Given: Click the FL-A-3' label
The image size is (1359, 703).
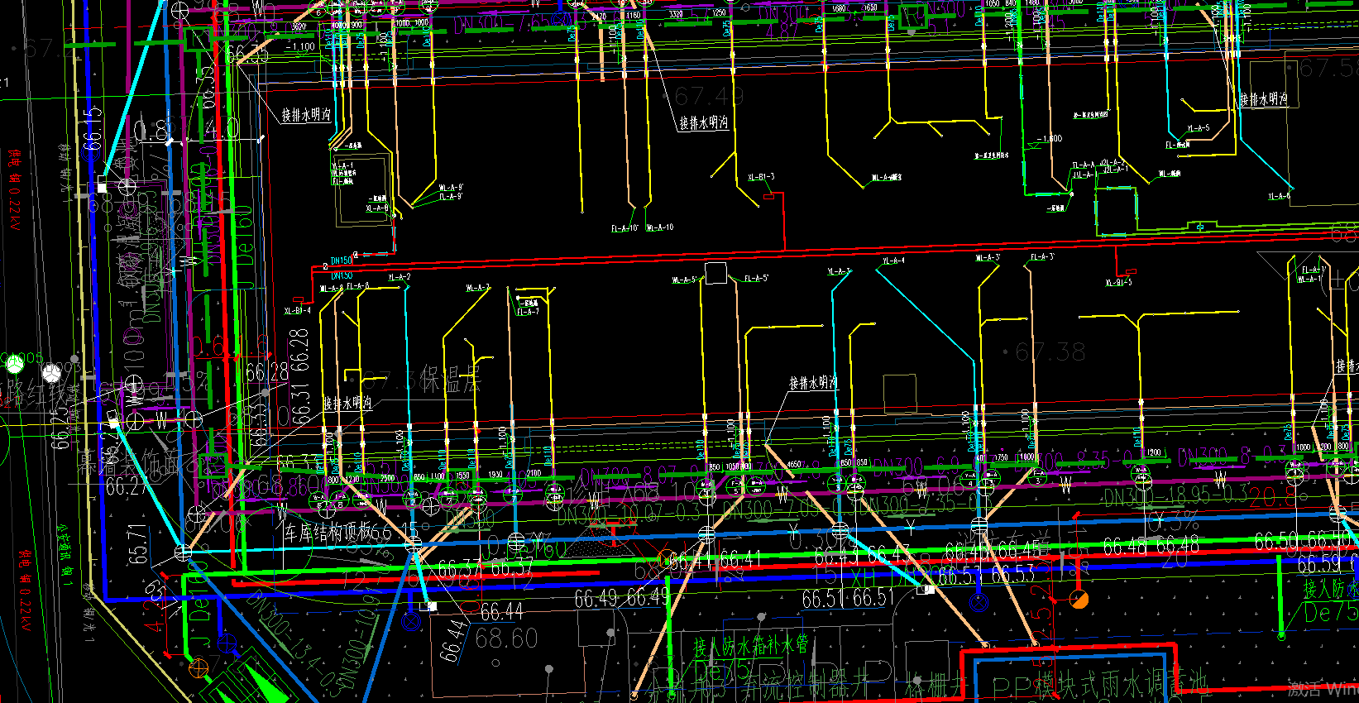Looking at the screenshot, I should tap(1042, 257).
